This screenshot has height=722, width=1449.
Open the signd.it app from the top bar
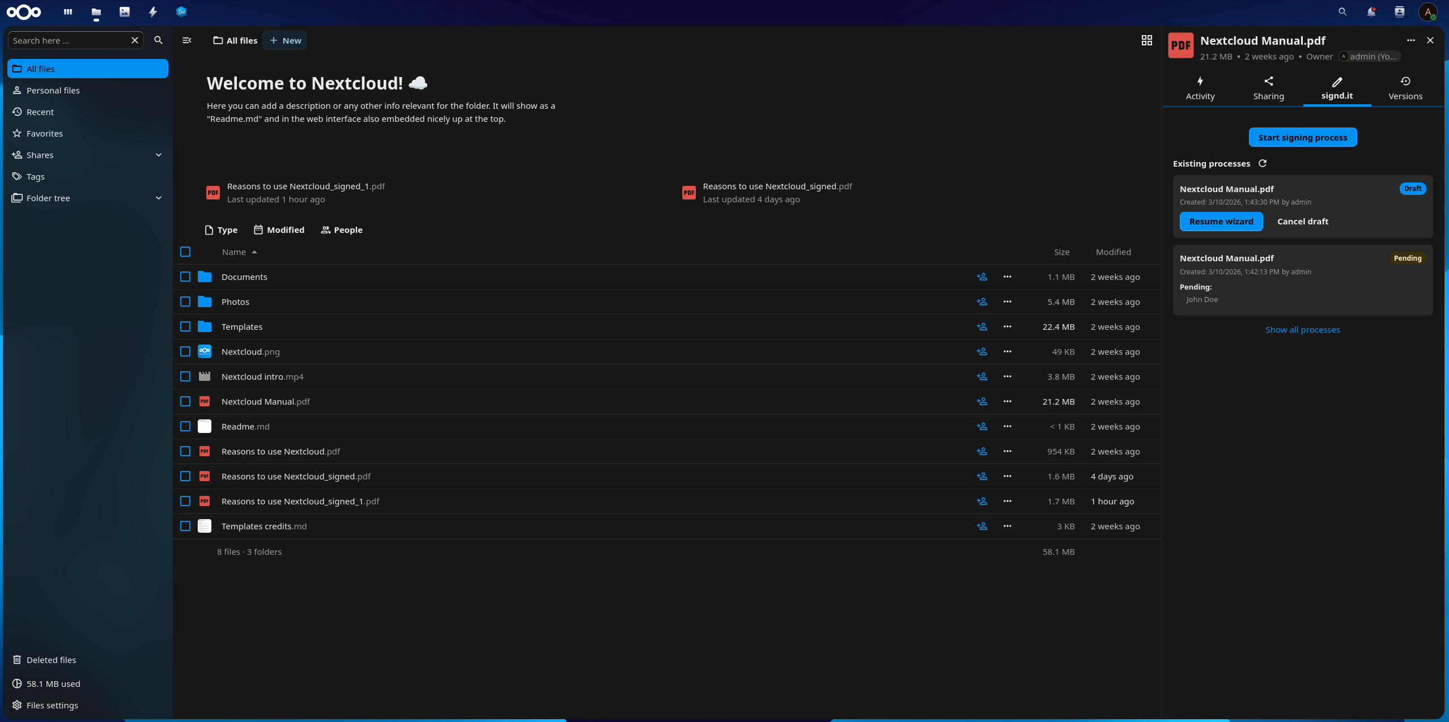pos(181,11)
